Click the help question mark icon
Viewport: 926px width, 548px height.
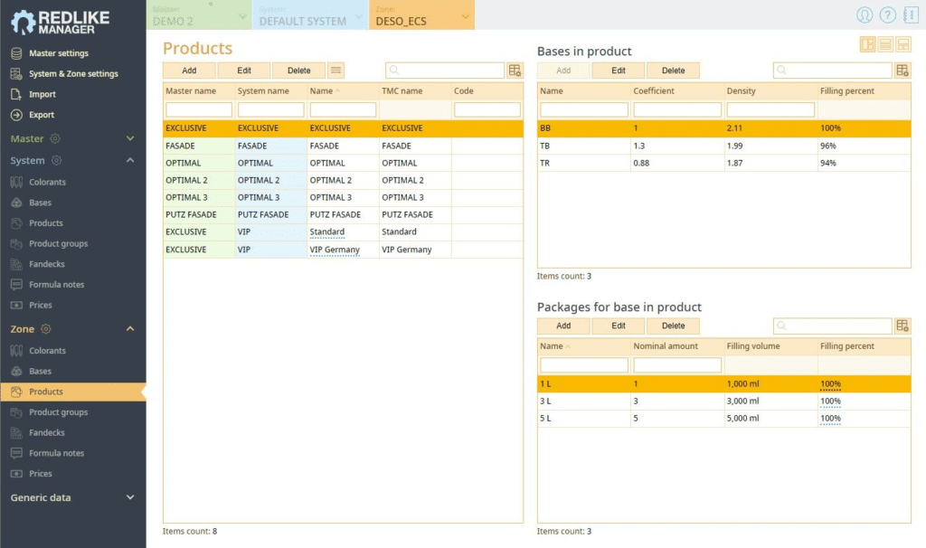(x=888, y=15)
